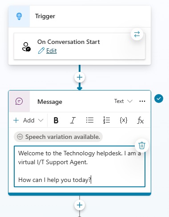Add node between Trigger and Message
This screenshot has width=169, height=217.
80,77
